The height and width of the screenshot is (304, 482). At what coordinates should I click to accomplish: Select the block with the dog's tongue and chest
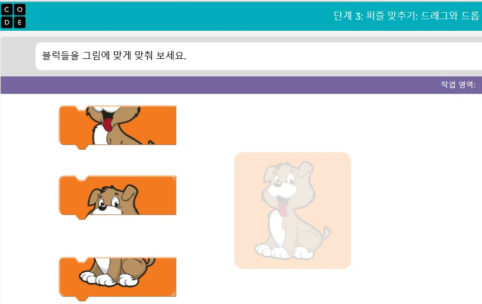pos(117,127)
